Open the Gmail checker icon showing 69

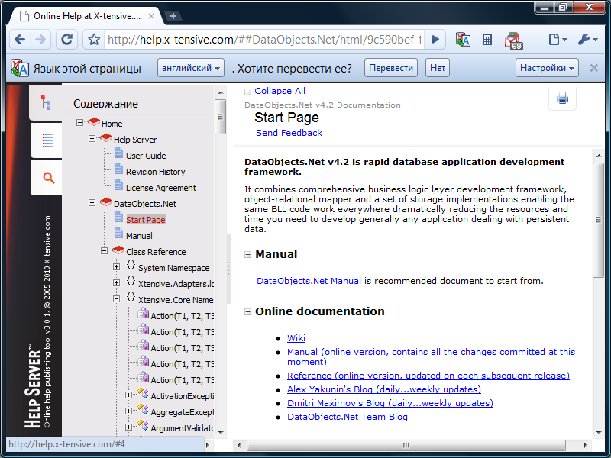(513, 40)
